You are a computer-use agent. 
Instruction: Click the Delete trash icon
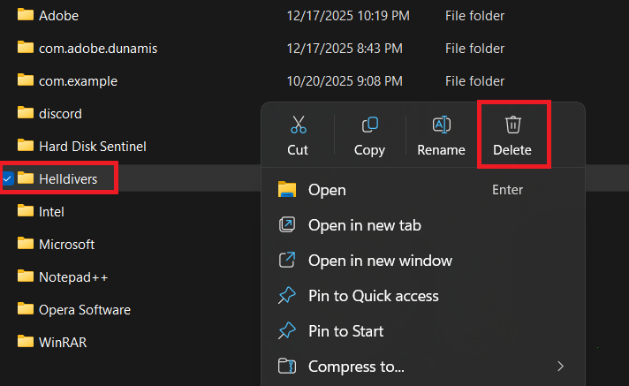click(512, 125)
